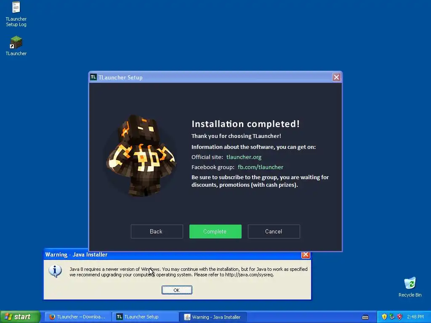Click the red shield alert tray icon
431x323 pixels.
[400, 317]
